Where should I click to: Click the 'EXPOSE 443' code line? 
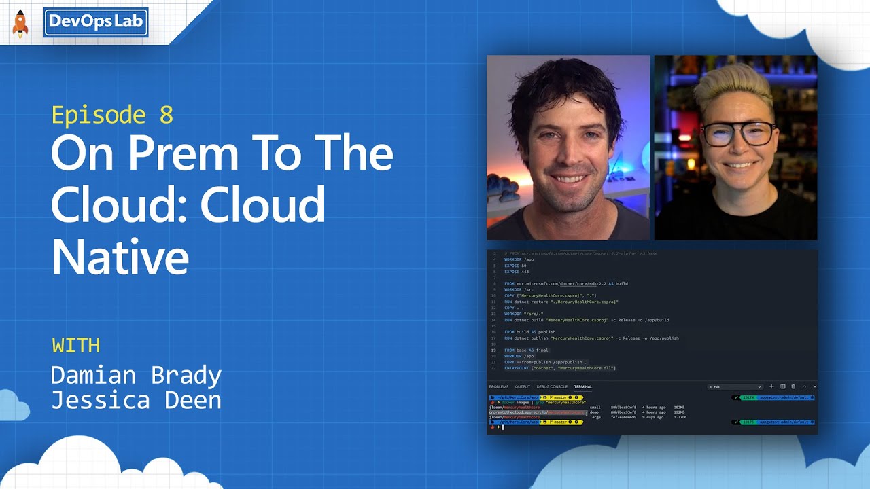(517, 271)
